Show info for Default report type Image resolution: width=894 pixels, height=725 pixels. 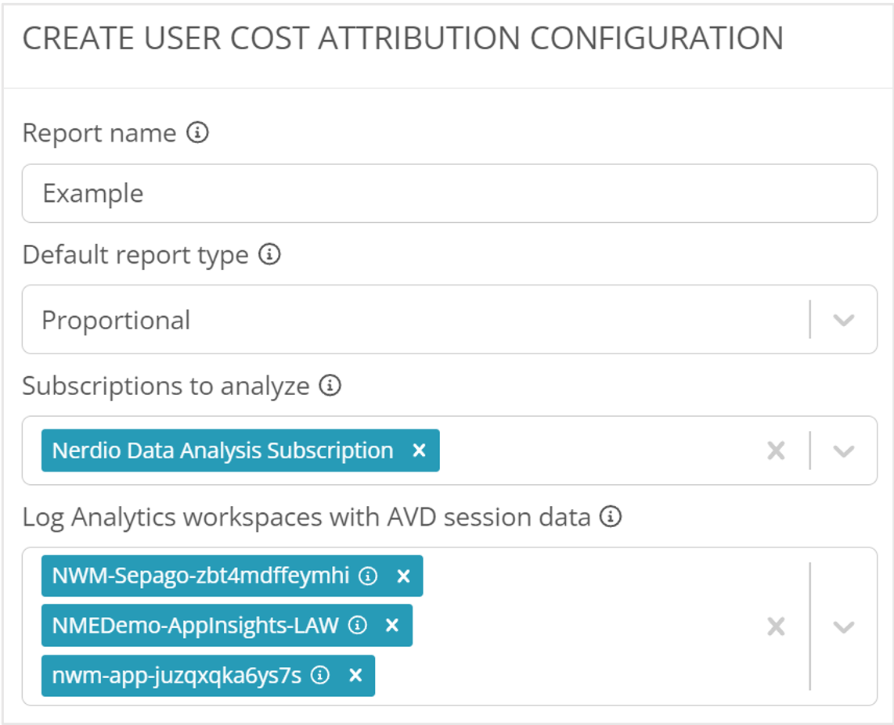(269, 255)
